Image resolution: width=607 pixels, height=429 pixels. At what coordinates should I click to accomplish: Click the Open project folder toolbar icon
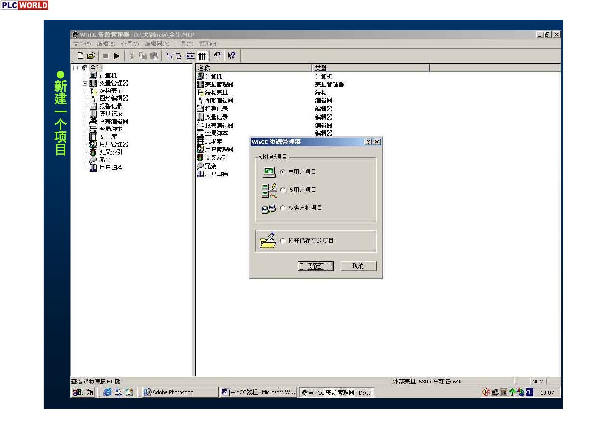click(91, 56)
